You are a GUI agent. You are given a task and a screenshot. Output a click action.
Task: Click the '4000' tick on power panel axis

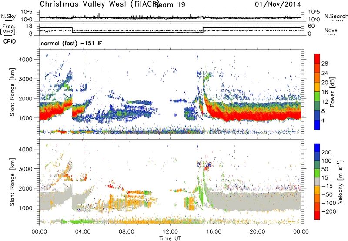point(25,60)
